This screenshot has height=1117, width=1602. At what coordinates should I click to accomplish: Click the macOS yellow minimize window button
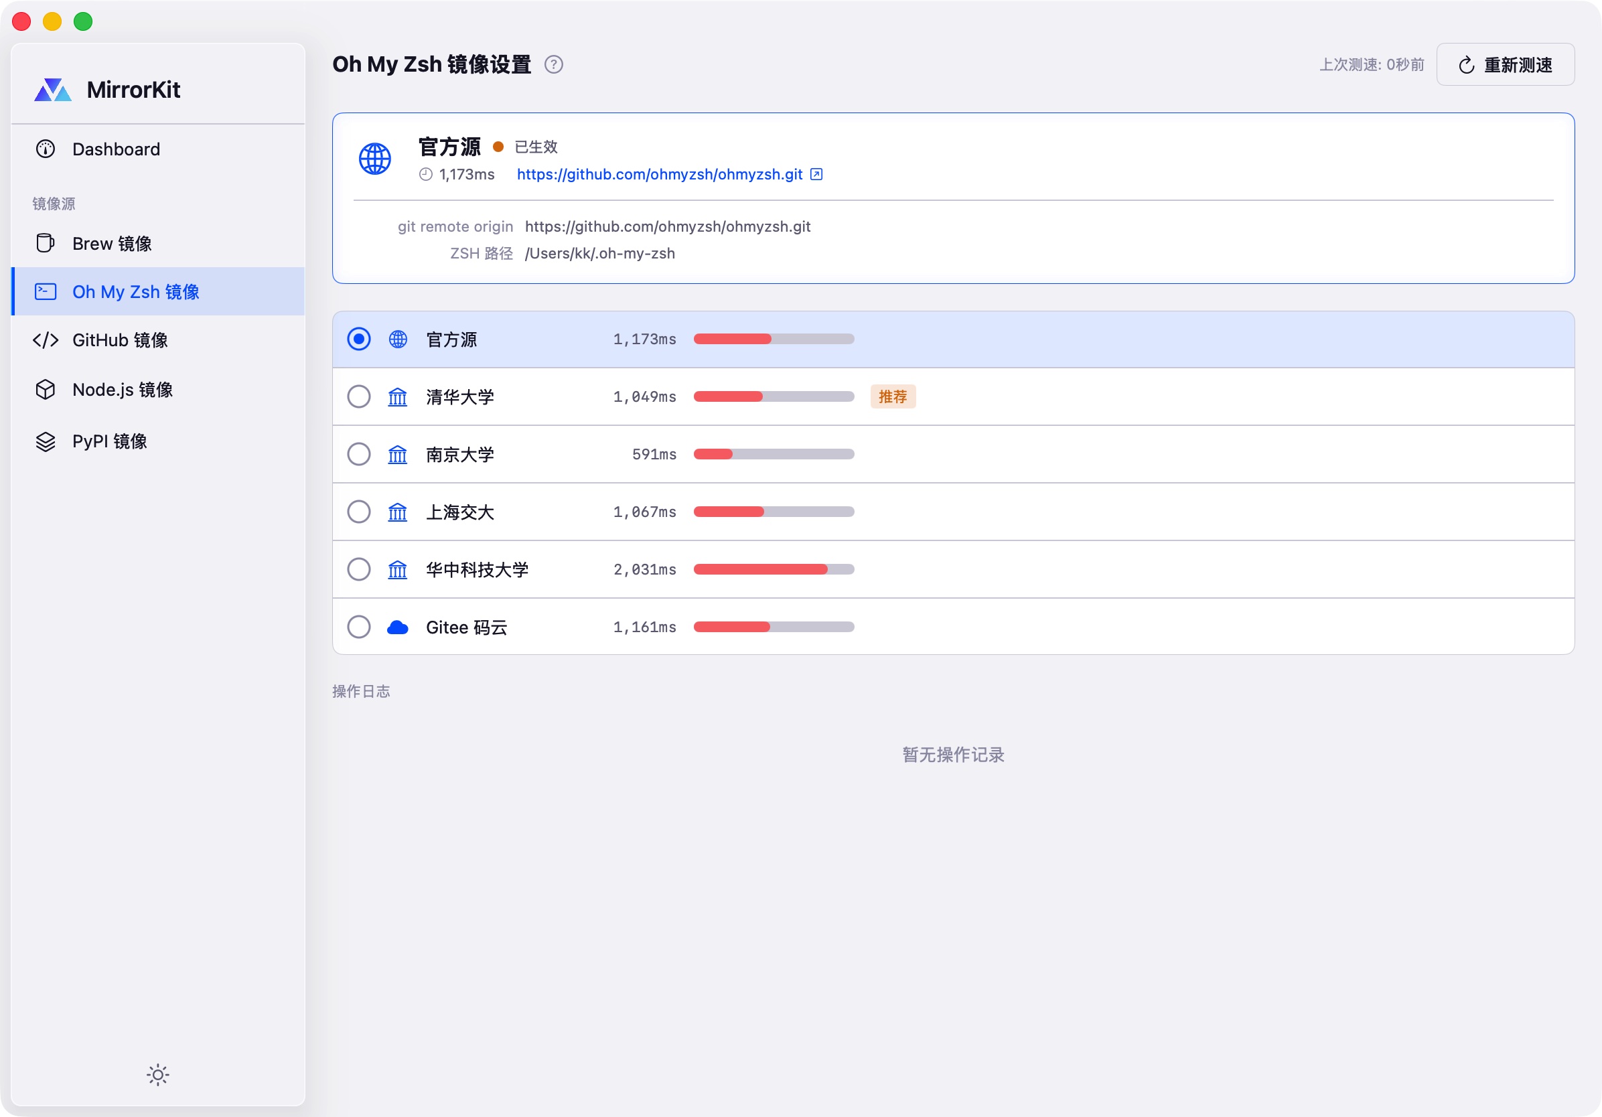click(x=52, y=21)
